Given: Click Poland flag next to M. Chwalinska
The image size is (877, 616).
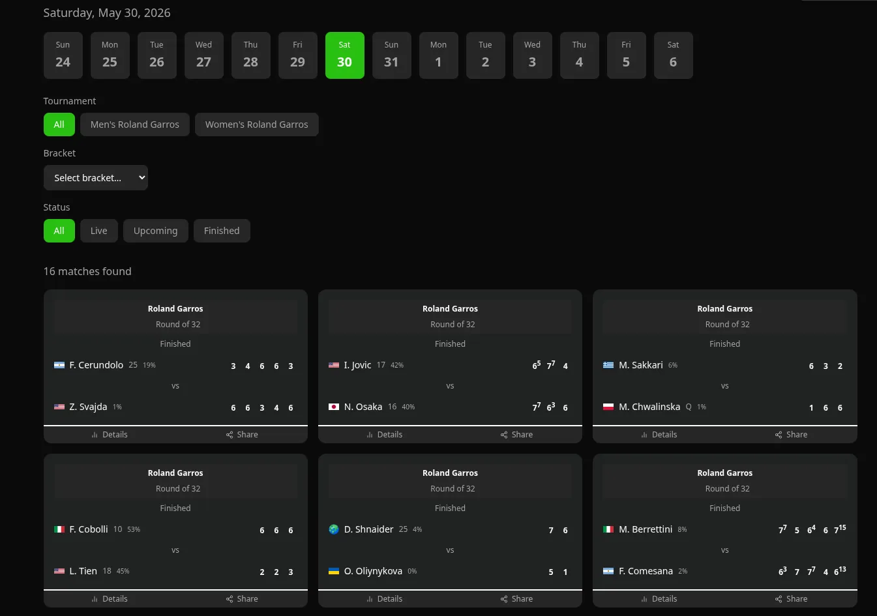Looking at the screenshot, I should [608, 407].
